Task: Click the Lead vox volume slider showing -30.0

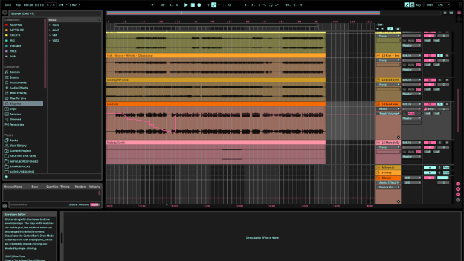Action: click(430, 109)
